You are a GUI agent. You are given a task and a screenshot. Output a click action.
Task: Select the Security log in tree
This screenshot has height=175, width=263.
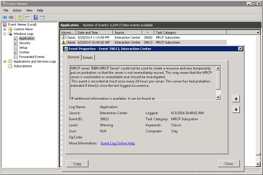[25, 43]
